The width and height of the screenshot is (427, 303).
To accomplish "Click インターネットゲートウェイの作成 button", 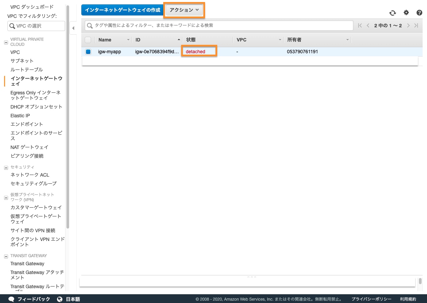I will pos(122,10).
